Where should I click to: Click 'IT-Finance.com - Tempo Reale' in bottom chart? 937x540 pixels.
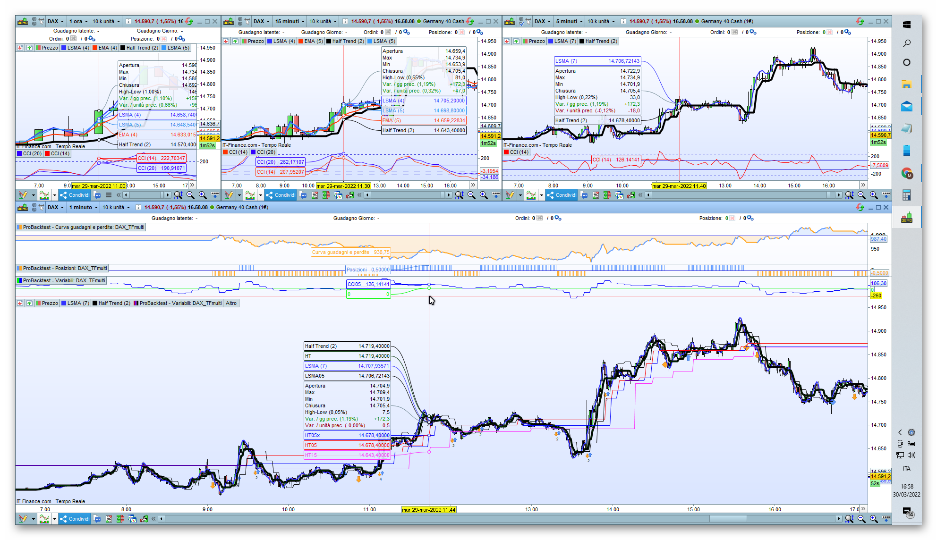51,501
